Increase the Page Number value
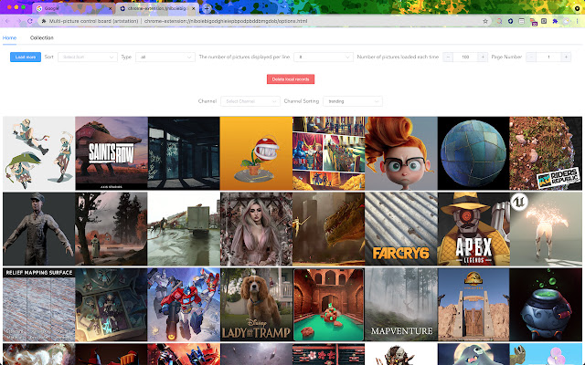The height and width of the screenshot is (365, 585). tap(566, 57)
